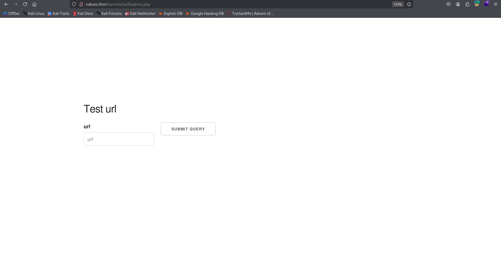Click inside the url input field
501x258 pixels.
119,139
